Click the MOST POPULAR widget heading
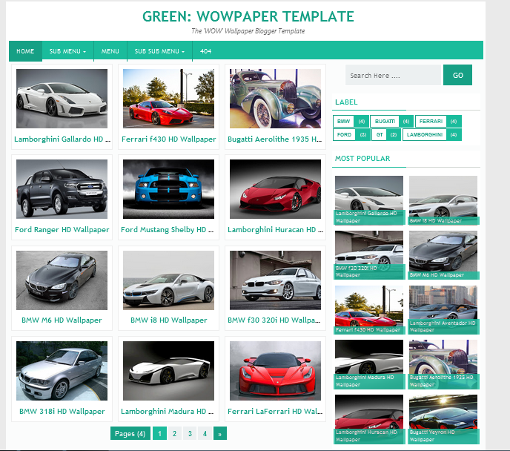The width and height of the screenshot is (510, 451). [x=362, y=159]
